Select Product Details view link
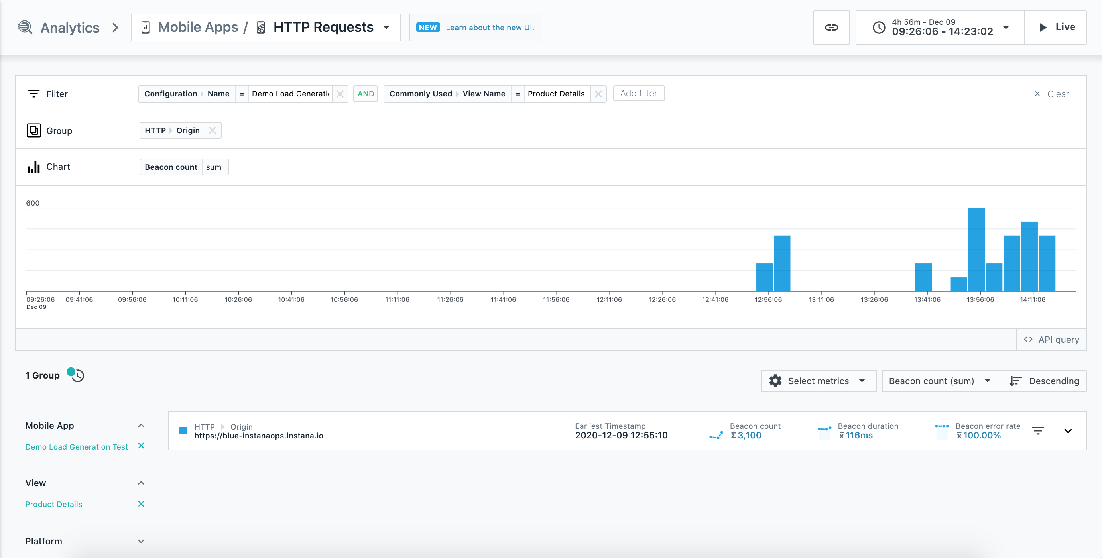 click(53, 504)
